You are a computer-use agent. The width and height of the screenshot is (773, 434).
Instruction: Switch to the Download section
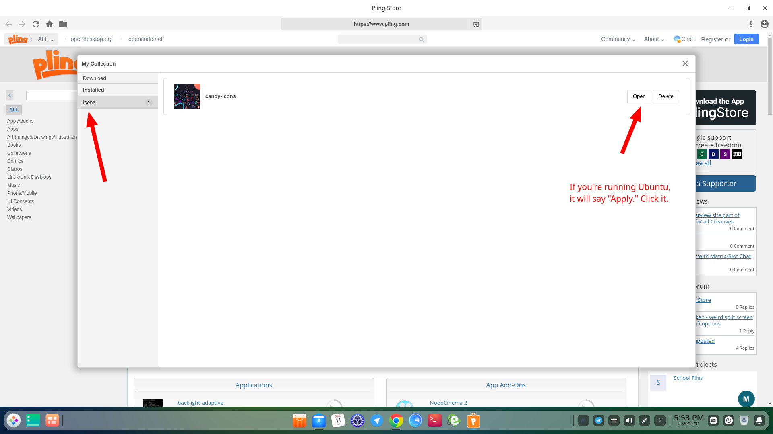[118, 78]
